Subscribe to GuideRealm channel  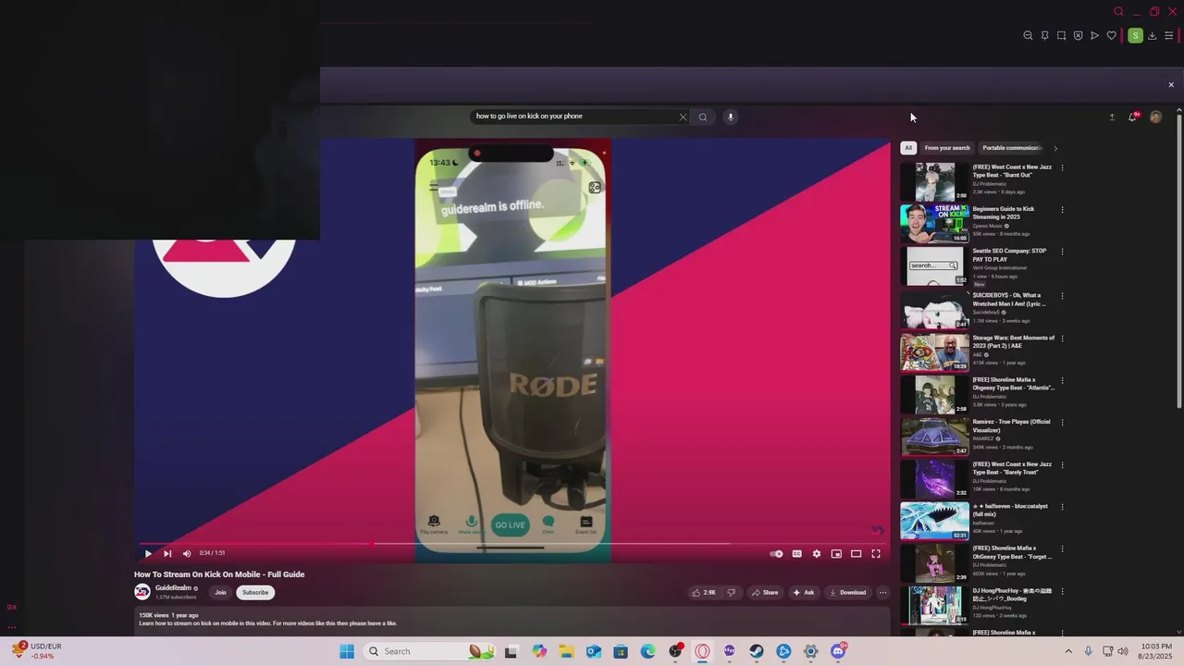(x=255, y=593)
